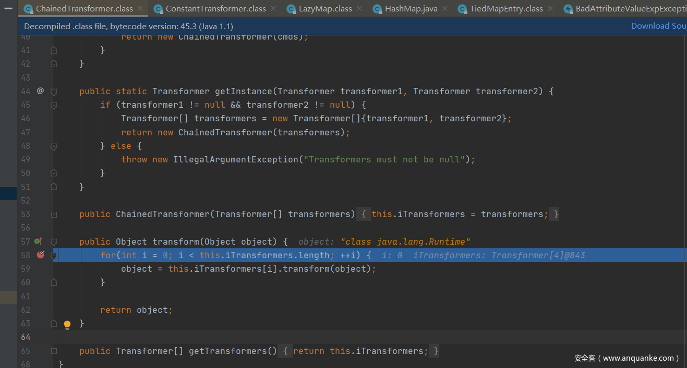This screenshot has width=687, height=368.
Task: Close the HashMap.java tab
Action: pos(445,9)
